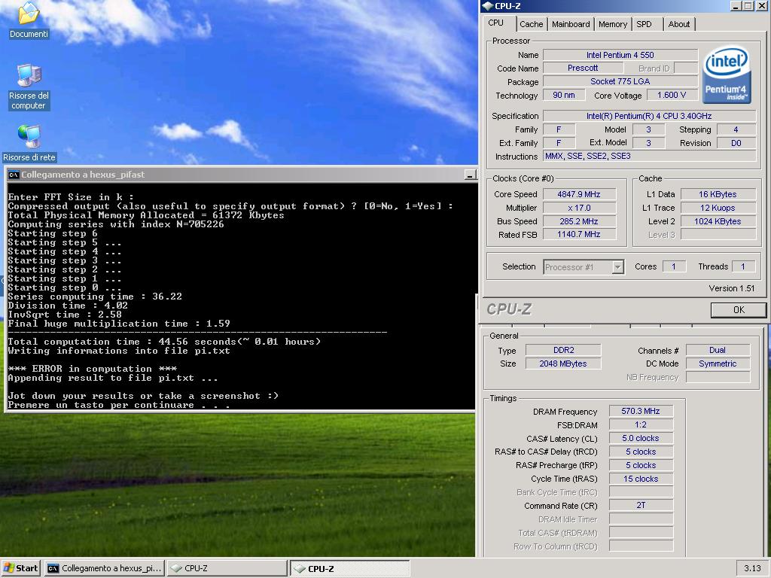Click the 5.0 clocks CAS latency value
The height and width of the screenshot is (578, 771).
641,438
